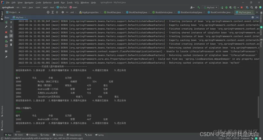Open IDE settings gear in main toolbar
263x140 pixels.
256,7
